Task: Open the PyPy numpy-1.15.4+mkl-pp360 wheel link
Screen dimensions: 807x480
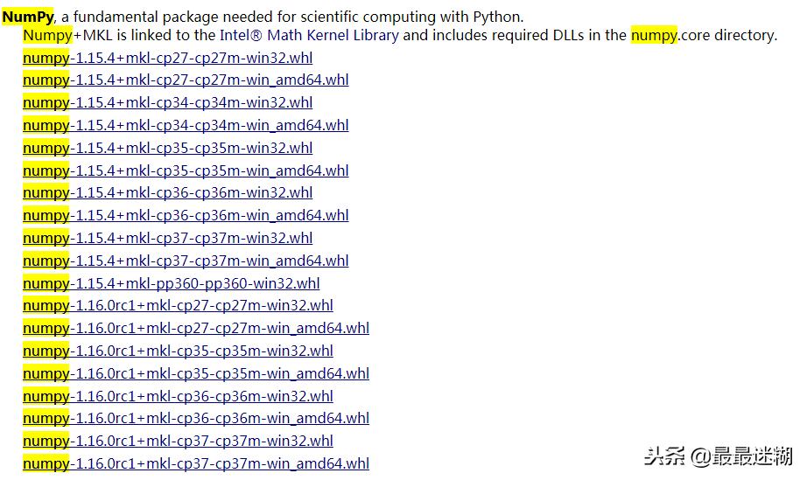Action: tap(172, 283)
